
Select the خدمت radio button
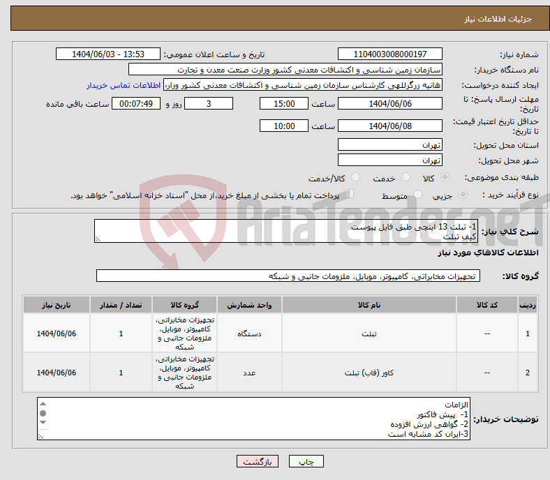point(406,177)
